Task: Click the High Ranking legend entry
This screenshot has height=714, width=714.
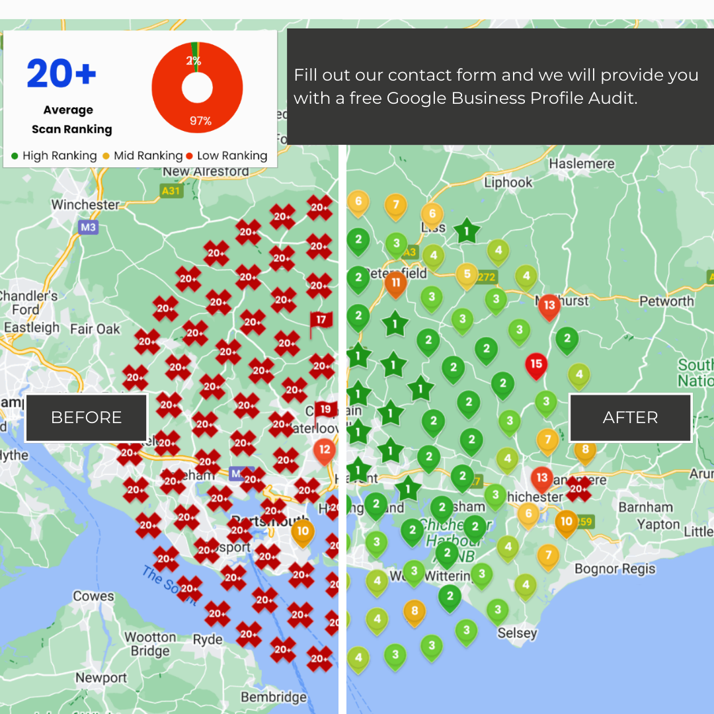Action: click(54, 156)
